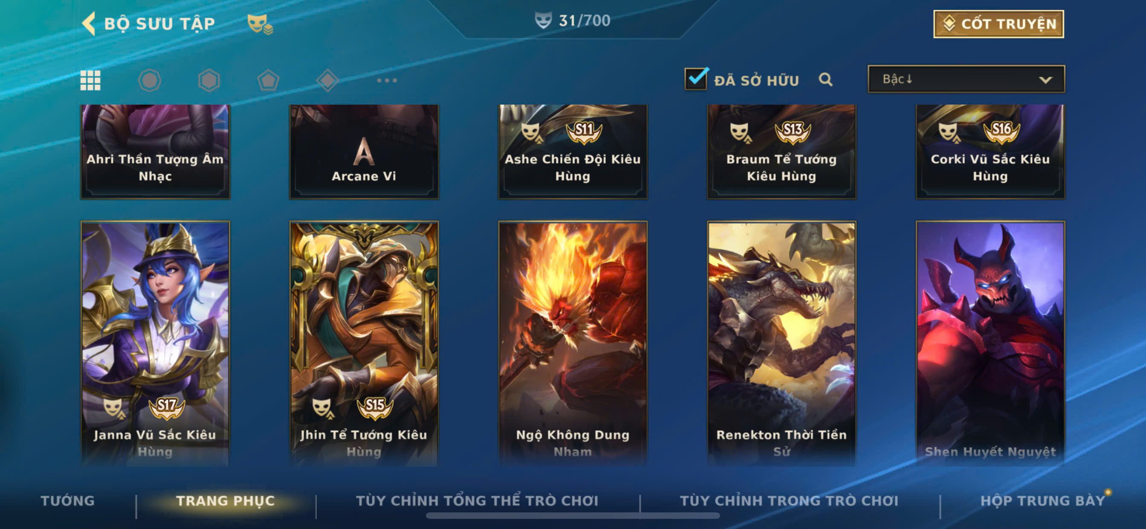1146x529 pixels.
Task: Uncheck the Đã Sở Hữu checkbox
Action: click(697, 78)
